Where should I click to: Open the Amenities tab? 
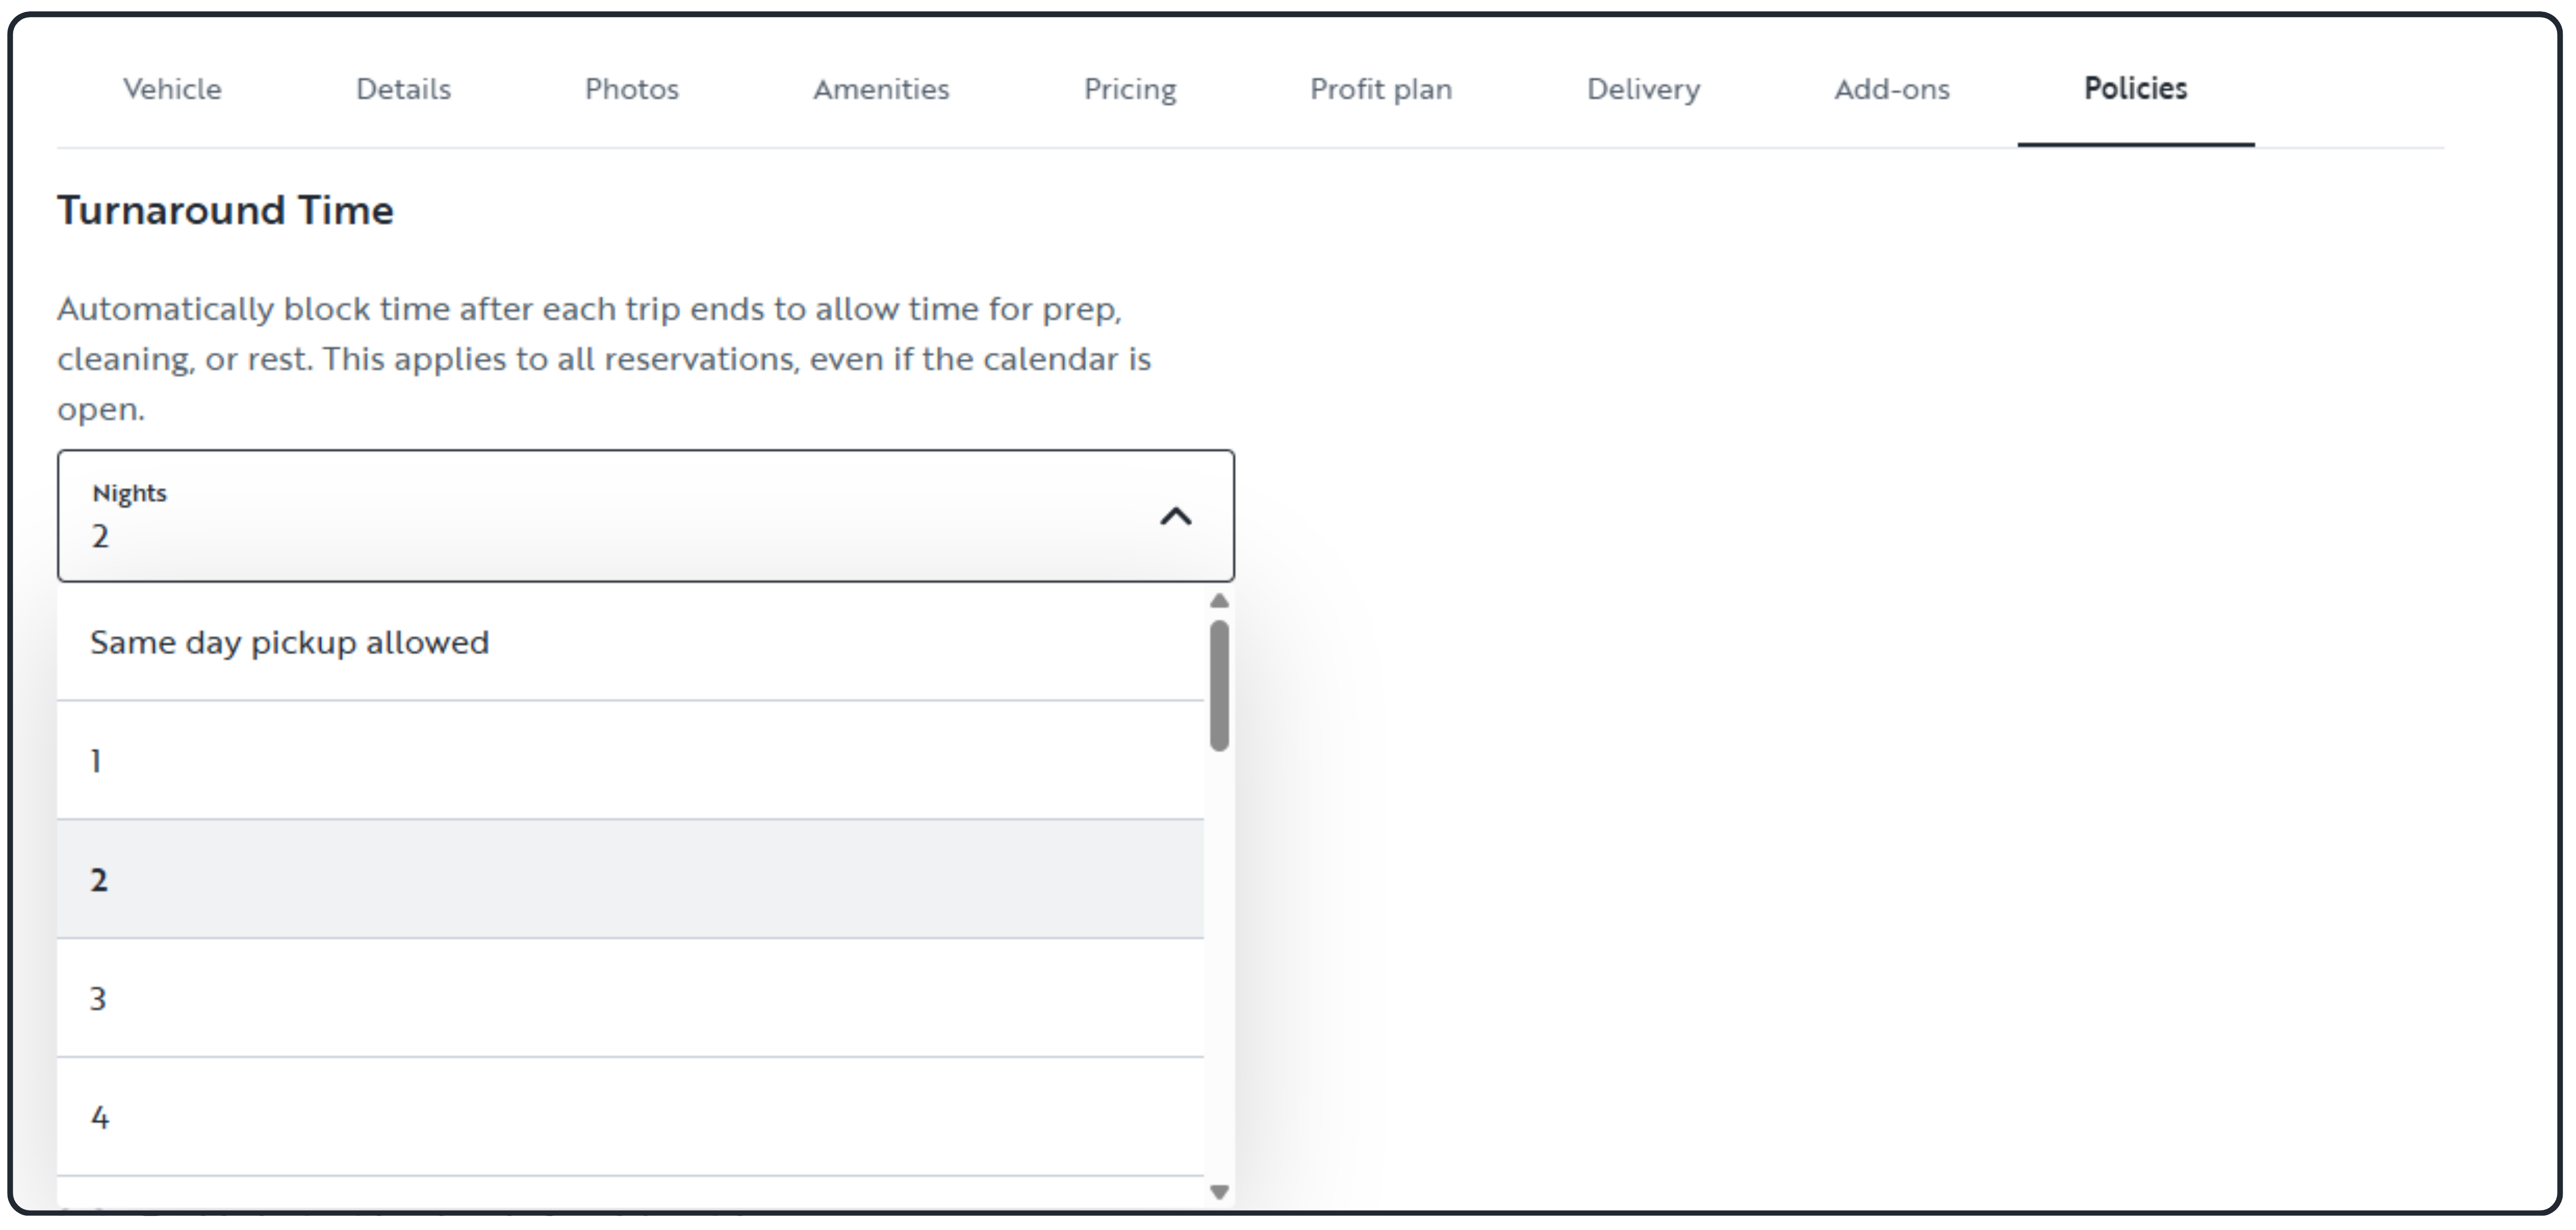coord(881,89)
